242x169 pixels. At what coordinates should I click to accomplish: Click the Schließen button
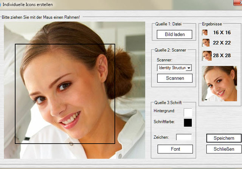pyautogui.click(x=223, y=149)
